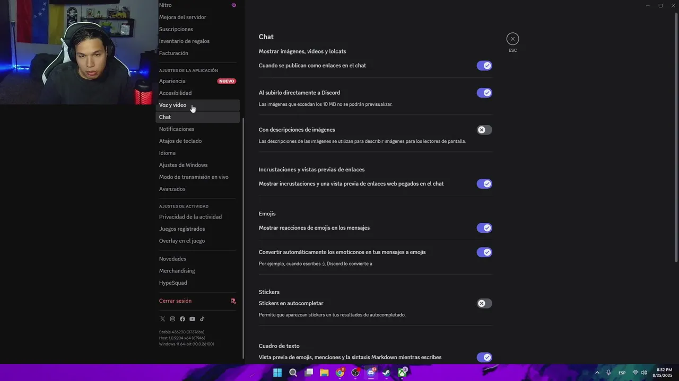
Task: Click the main content scrollbar
Action: 676,137
